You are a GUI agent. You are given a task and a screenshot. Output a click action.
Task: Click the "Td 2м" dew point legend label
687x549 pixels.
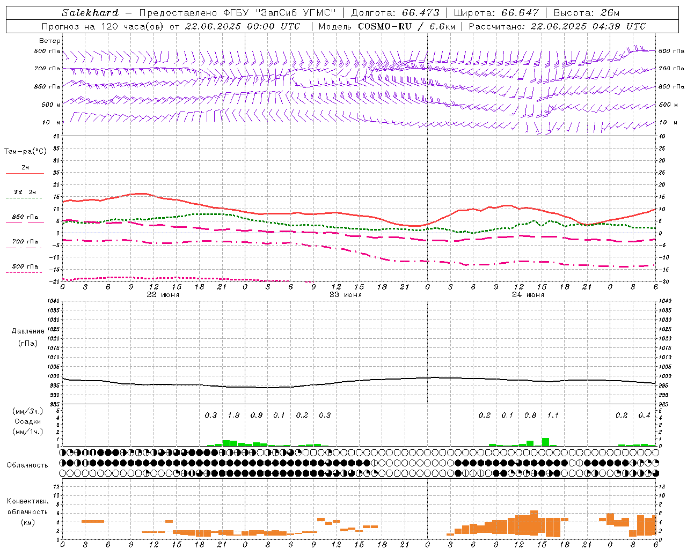coord(25,192)
